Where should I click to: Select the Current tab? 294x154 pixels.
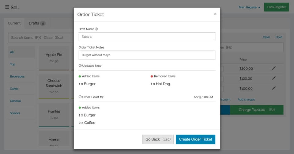(x=14, y=23)
